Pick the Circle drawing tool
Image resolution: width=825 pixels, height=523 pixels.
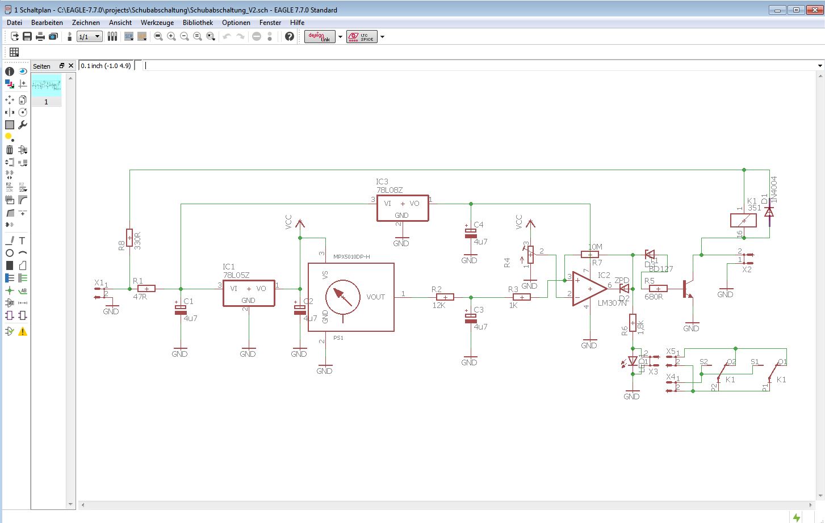[x=10, y=253]
